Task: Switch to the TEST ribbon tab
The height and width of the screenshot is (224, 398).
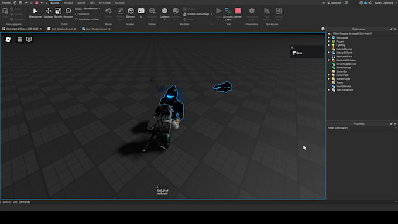Action: point(92,2)
